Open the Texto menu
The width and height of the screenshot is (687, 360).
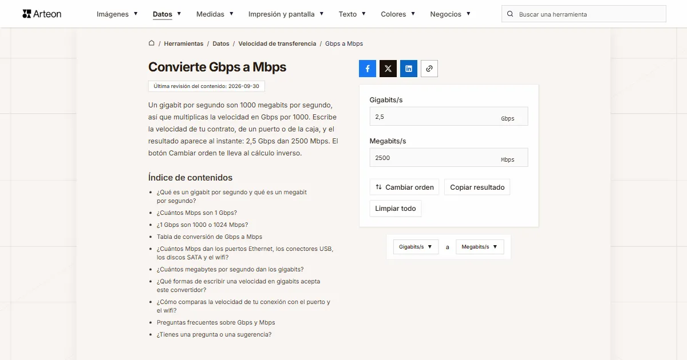coord(352,14)
